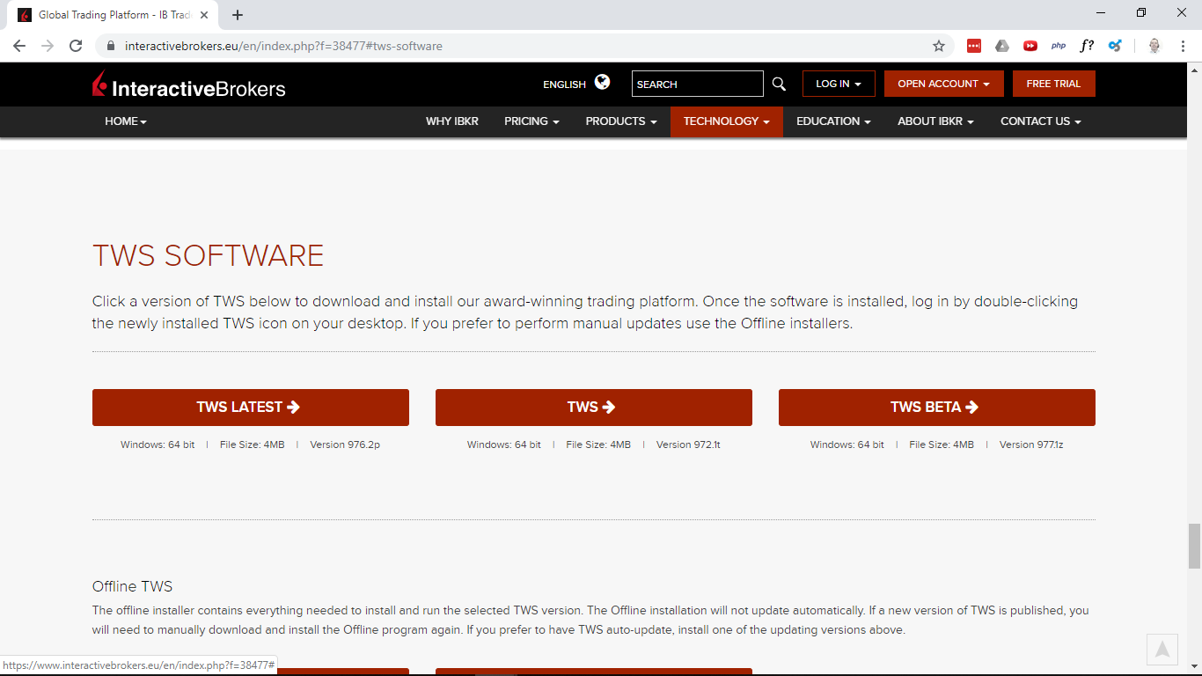Download TWS BETA
1202x676 pixels.
point(937,408)
